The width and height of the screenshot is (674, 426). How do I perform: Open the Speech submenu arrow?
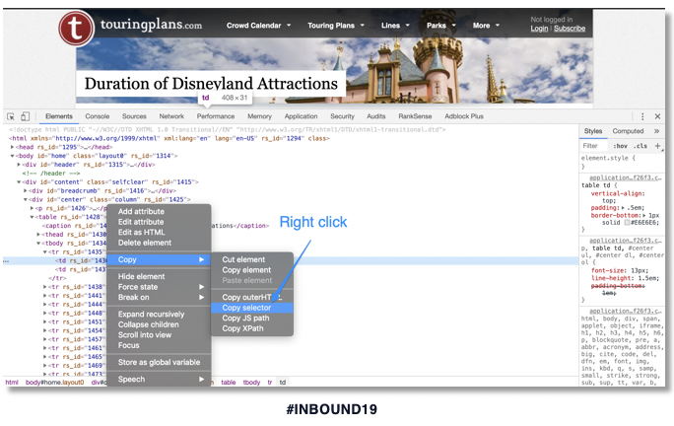(201, 379)
